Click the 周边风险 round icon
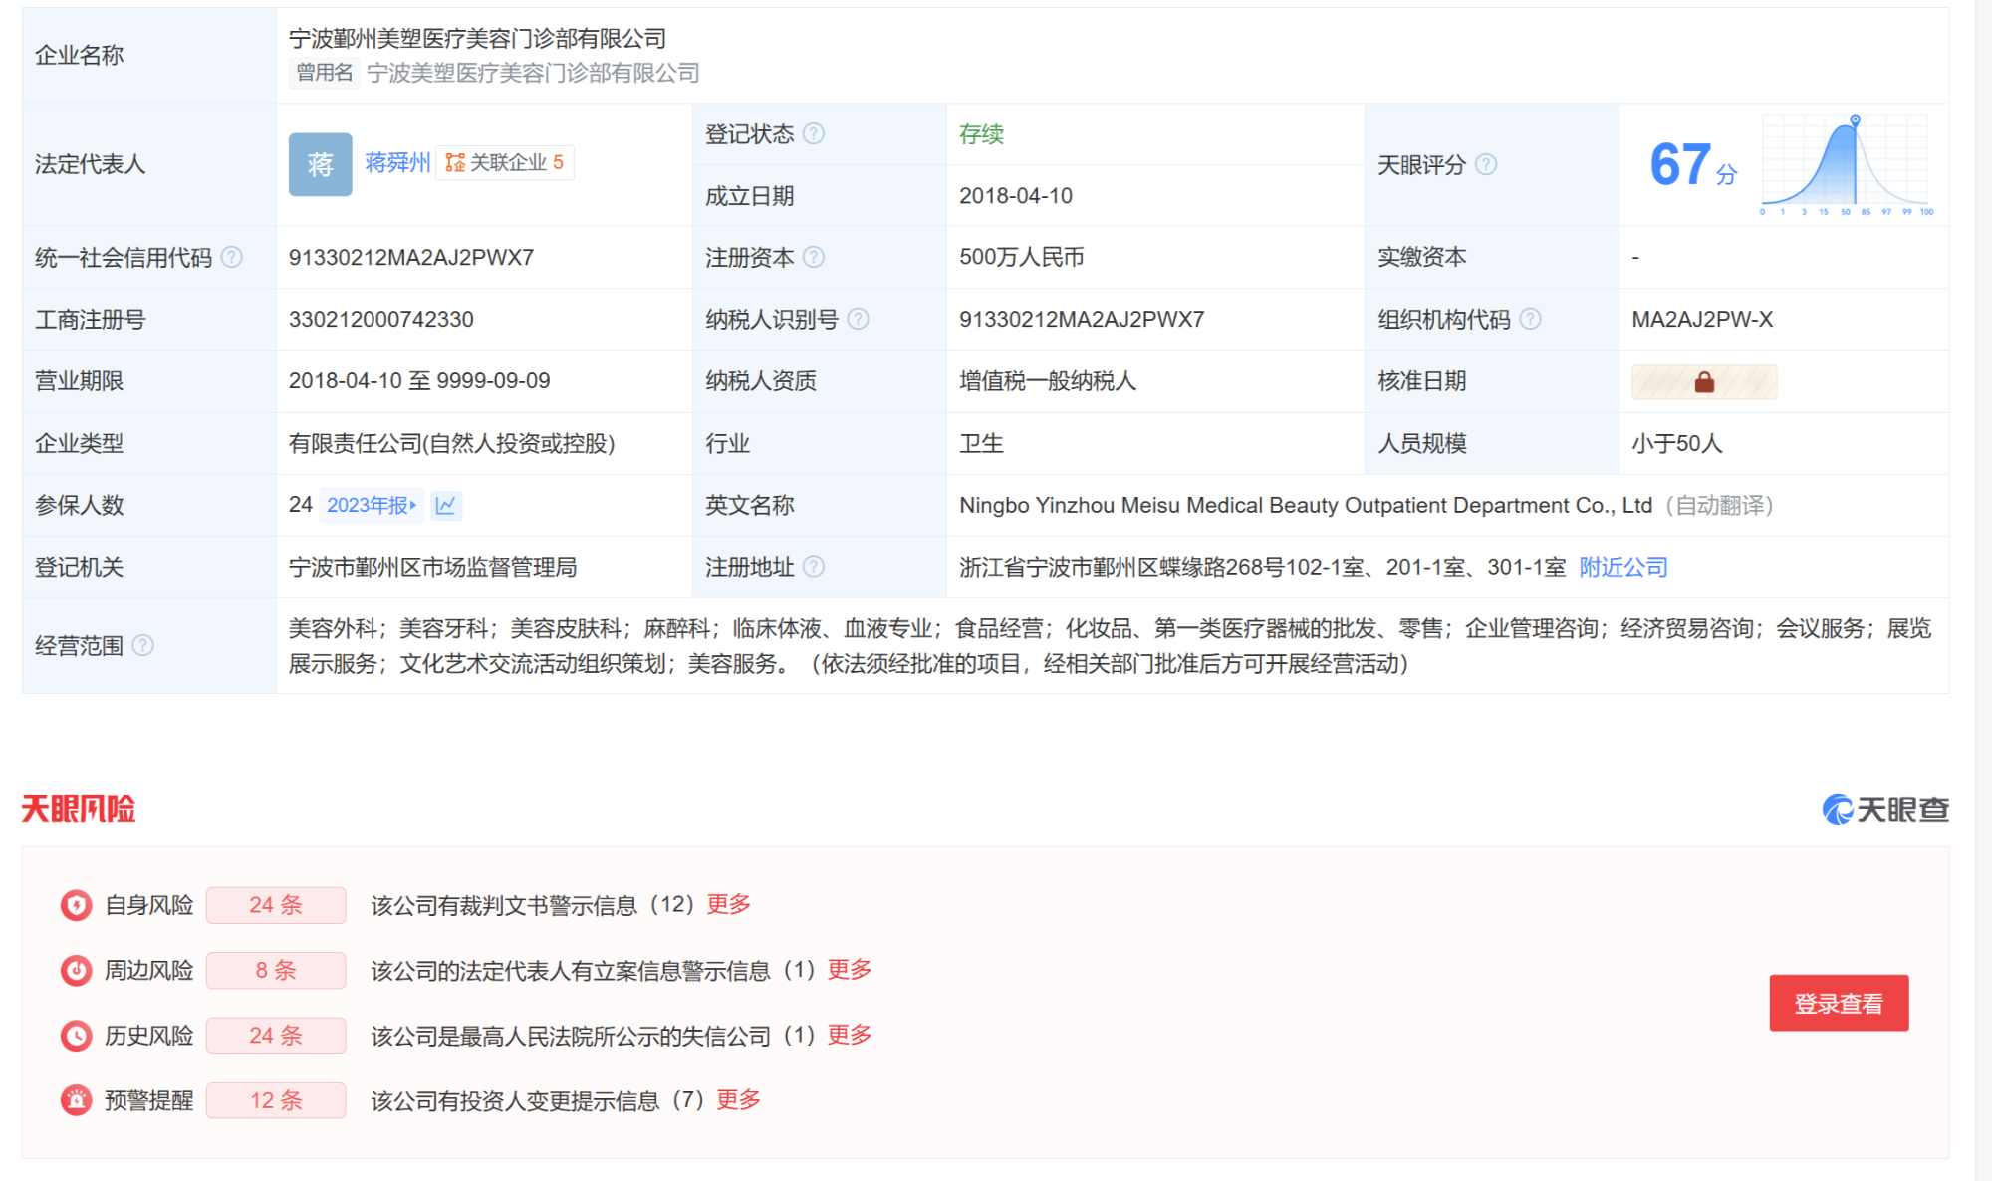This screenshot has height=1181, width=1992. tap(76, 970)
